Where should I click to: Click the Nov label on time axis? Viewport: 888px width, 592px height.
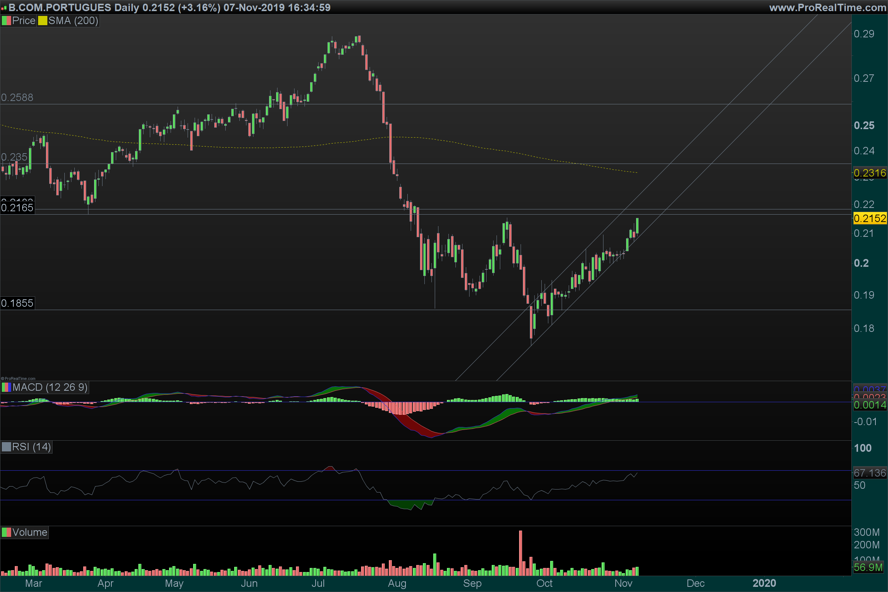[x=623, y=583]
